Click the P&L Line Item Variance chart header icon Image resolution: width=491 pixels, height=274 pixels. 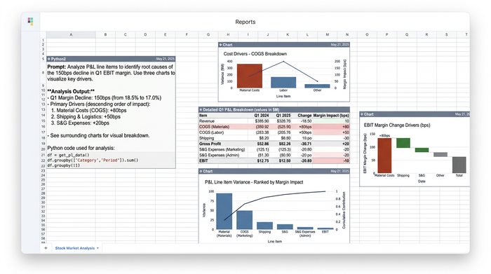point(201,171)
